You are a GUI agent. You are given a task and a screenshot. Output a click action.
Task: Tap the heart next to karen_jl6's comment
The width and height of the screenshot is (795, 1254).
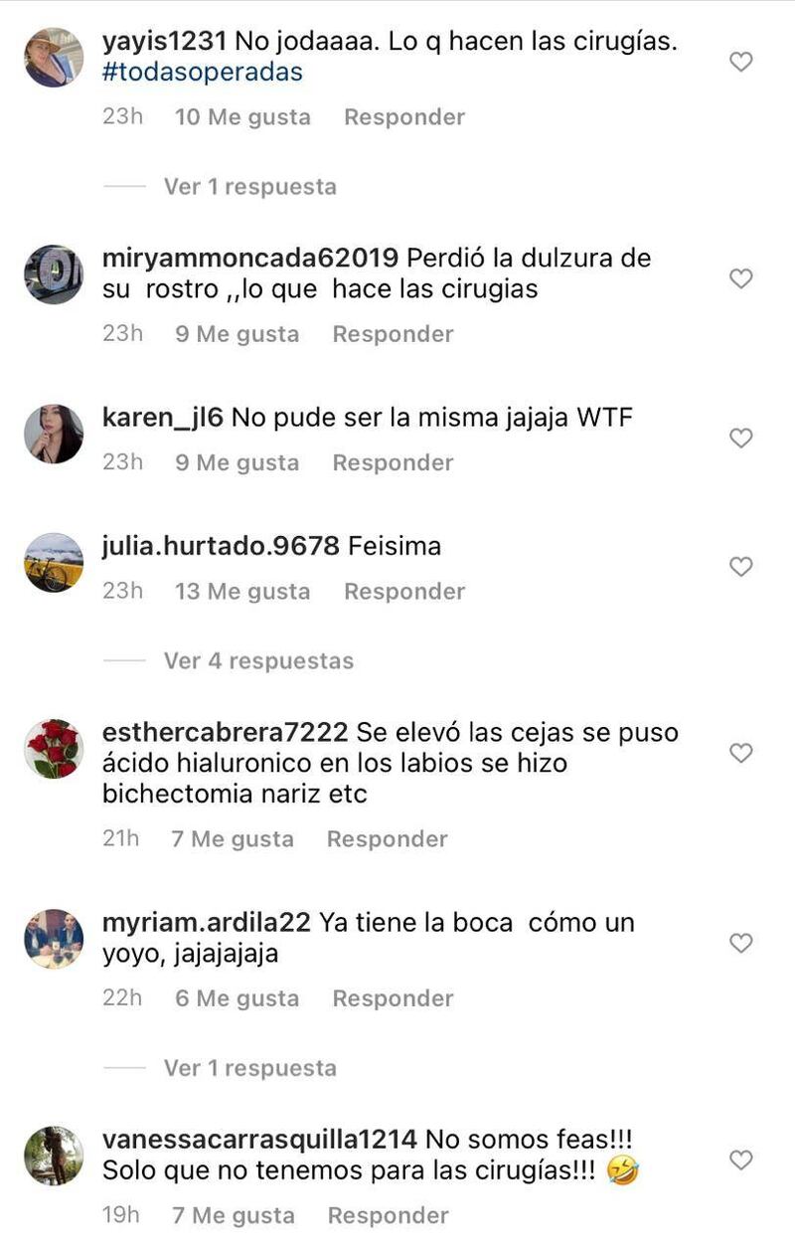pos(741,438)
